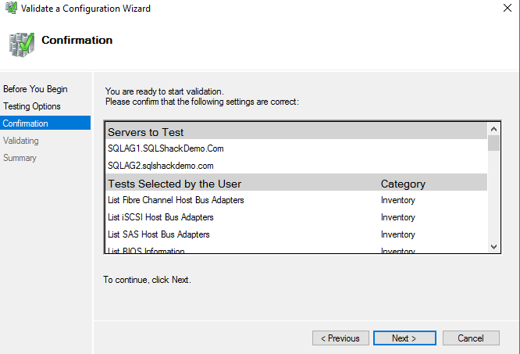Image resolution: width=520 pixels, height=354 pixels.
Task: Click the List SAS Host Bus Adapters row
Action: [158, 234]
